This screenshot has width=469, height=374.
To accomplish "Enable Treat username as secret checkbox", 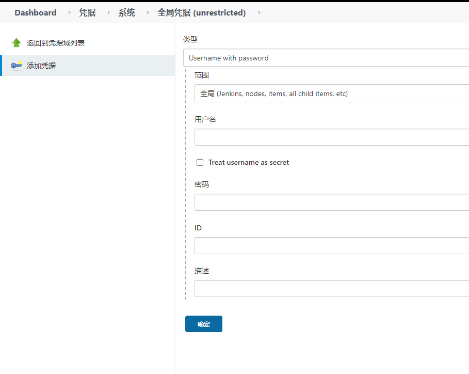I will tap(200, 163).
